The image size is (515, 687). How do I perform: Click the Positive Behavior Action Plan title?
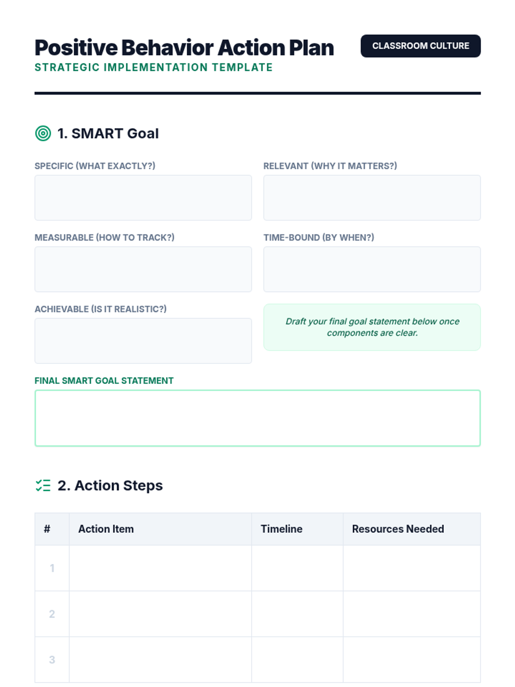[x=184, y=48]
